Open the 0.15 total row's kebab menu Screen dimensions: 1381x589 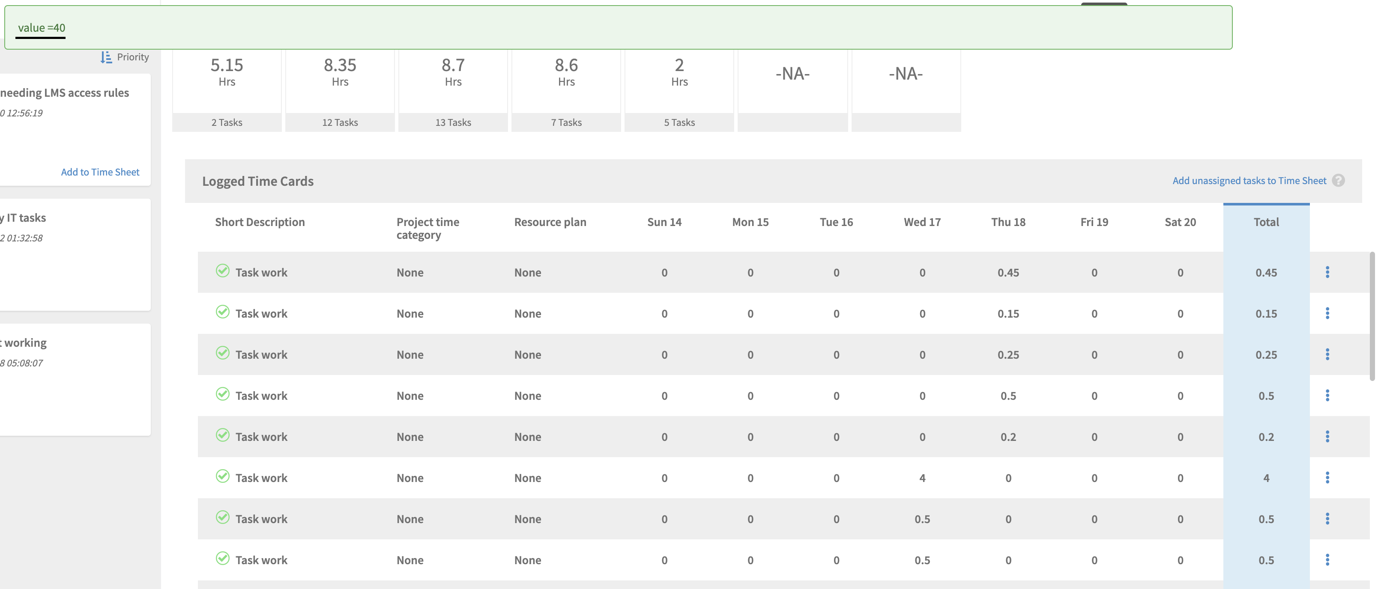[x=1327, y=313]
